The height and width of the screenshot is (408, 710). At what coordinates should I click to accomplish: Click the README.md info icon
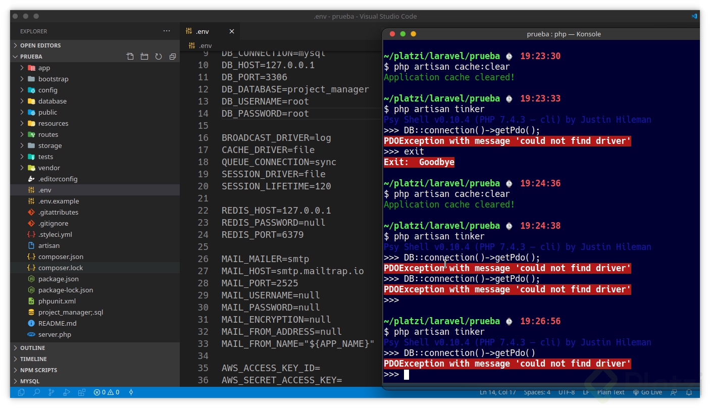pyautogui.click(x=31, y=323)
